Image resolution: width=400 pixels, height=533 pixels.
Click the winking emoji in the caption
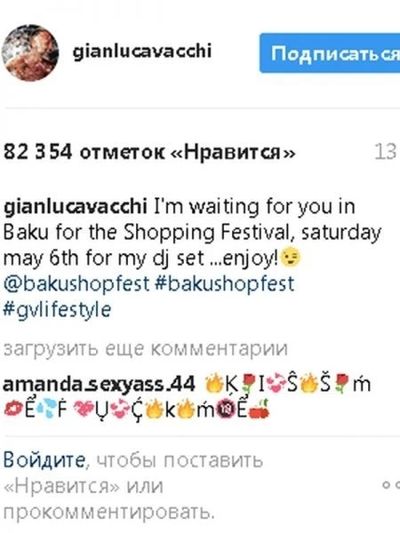(x=290, y=258)
